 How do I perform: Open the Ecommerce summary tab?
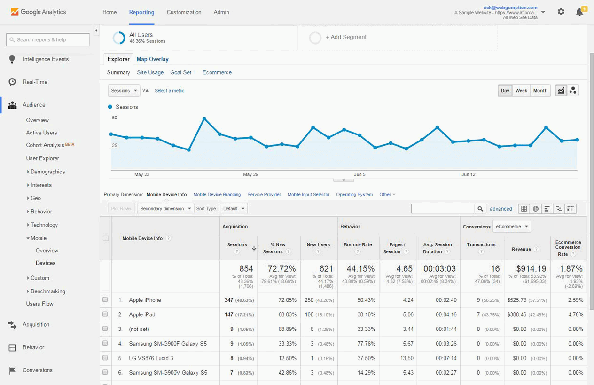click(x=217, y=72)
